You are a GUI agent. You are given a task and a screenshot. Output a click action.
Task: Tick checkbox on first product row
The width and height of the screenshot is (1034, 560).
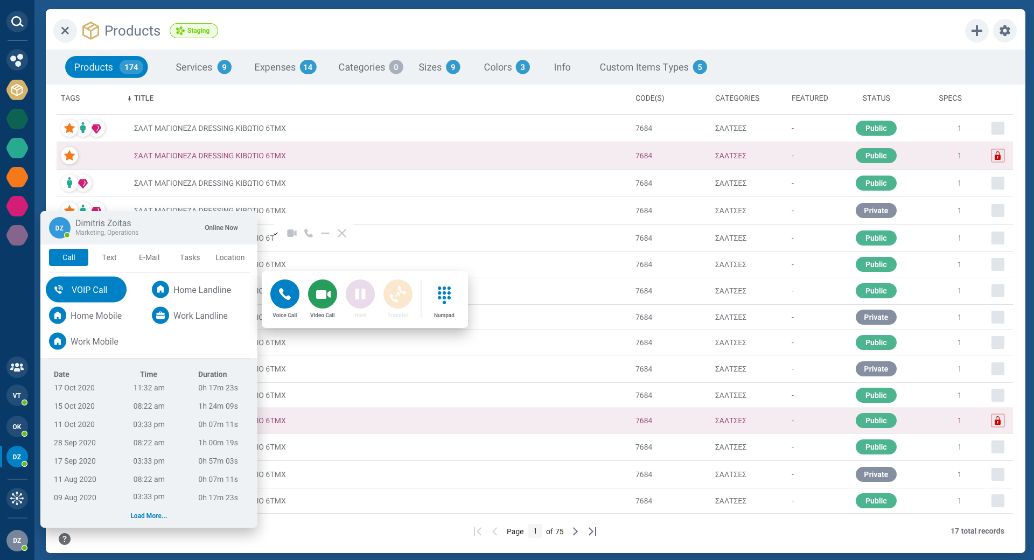pyautogui.click(x=997, y=128)
